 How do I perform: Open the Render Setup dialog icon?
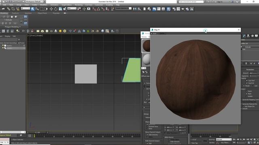coord(174,9)
